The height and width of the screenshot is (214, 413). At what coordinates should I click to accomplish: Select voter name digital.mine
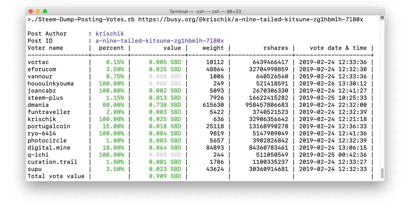tap(49, 148)
